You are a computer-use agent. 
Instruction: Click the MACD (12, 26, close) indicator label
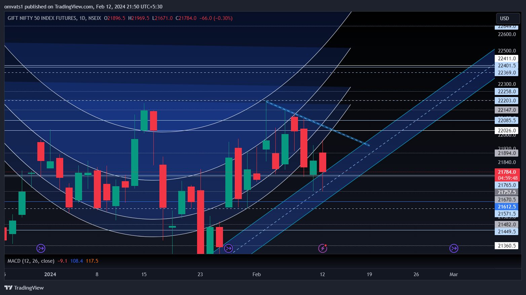[x=31, y=261]
